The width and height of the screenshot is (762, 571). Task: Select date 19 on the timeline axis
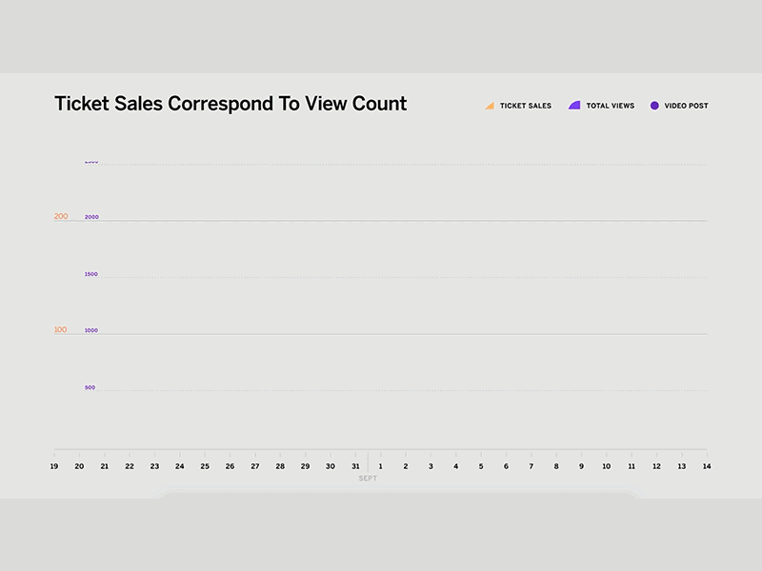54,466
